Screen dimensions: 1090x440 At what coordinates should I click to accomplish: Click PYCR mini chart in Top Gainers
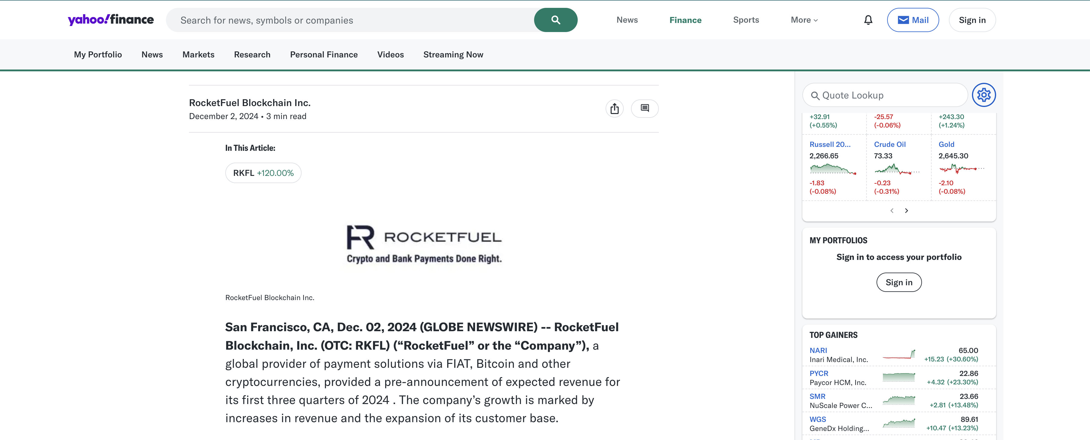click(x=899, y=377)
